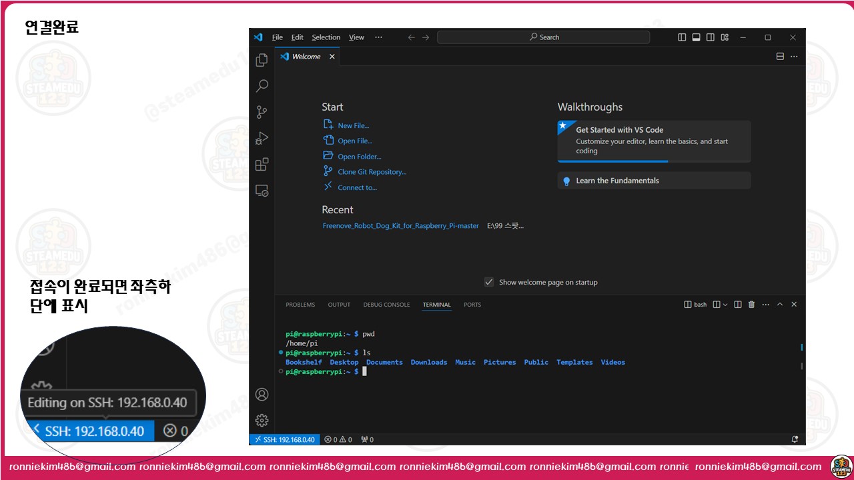Open Get Started with VS Code walkthrough
The image size is (854, 480).
pyautogui.click(x=654, y=141)
